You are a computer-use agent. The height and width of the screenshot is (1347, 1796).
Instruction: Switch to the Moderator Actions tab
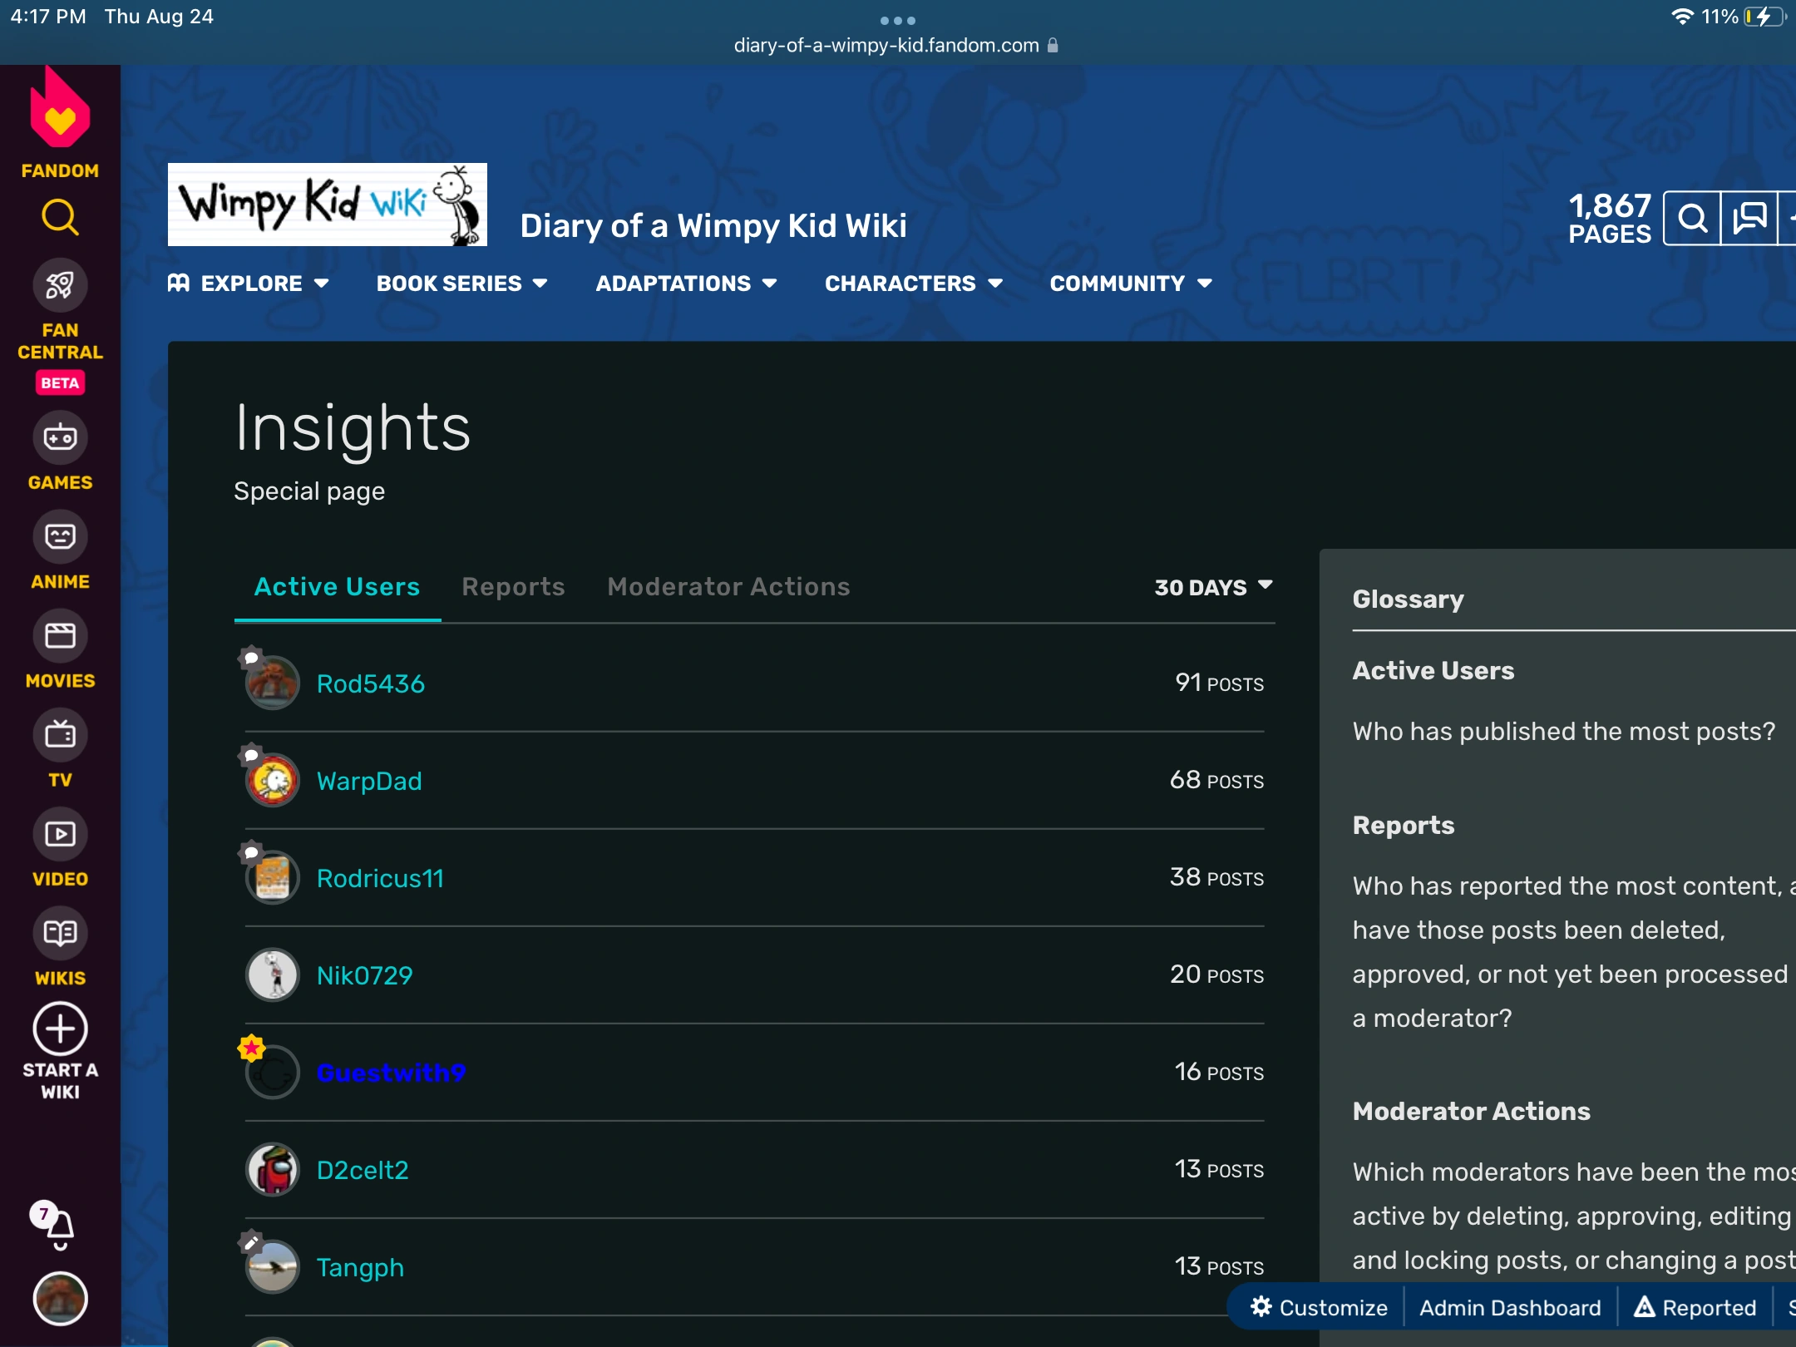728,587
